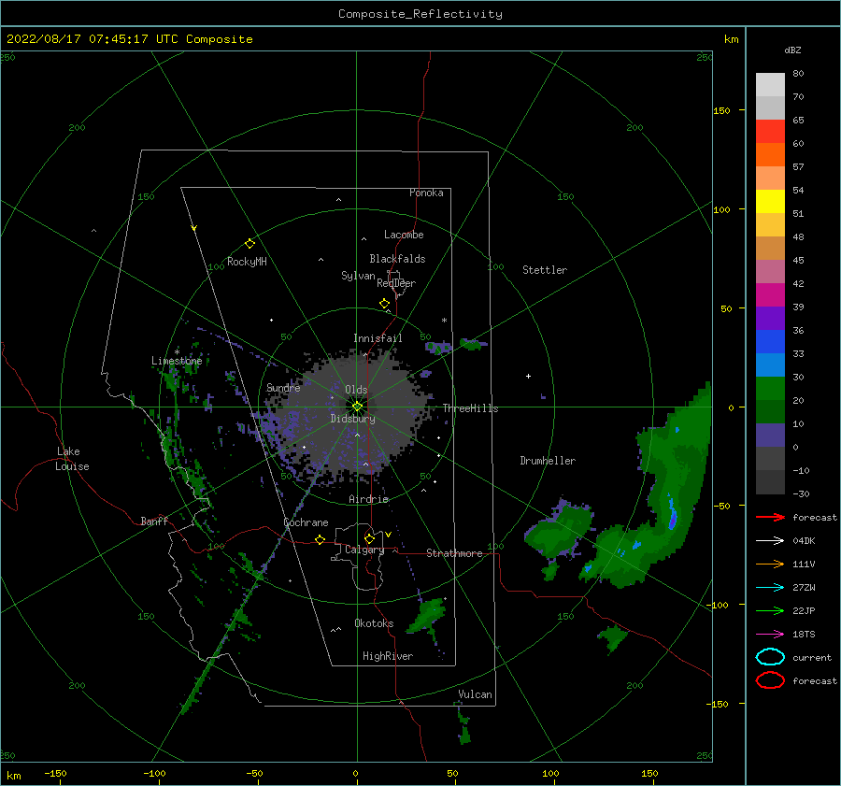Image resolution: width=841 pixels, height=786 pixels.
Task: Pick the red swatch between 65 and 60
Action: pos(770,132)
